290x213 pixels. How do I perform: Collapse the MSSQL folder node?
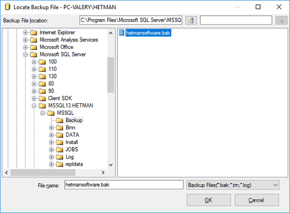(x=43, y=113)
